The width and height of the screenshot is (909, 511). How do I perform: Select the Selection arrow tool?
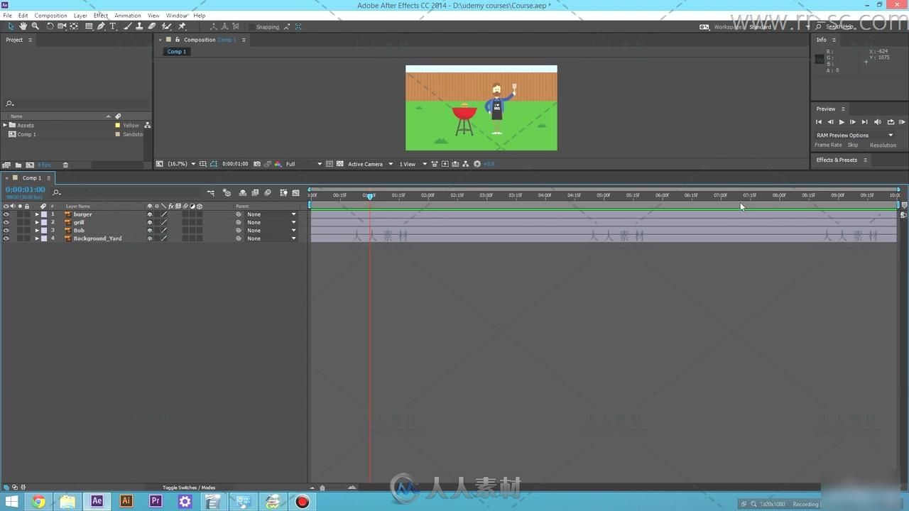pyautogui.click(x=11, y=26)
